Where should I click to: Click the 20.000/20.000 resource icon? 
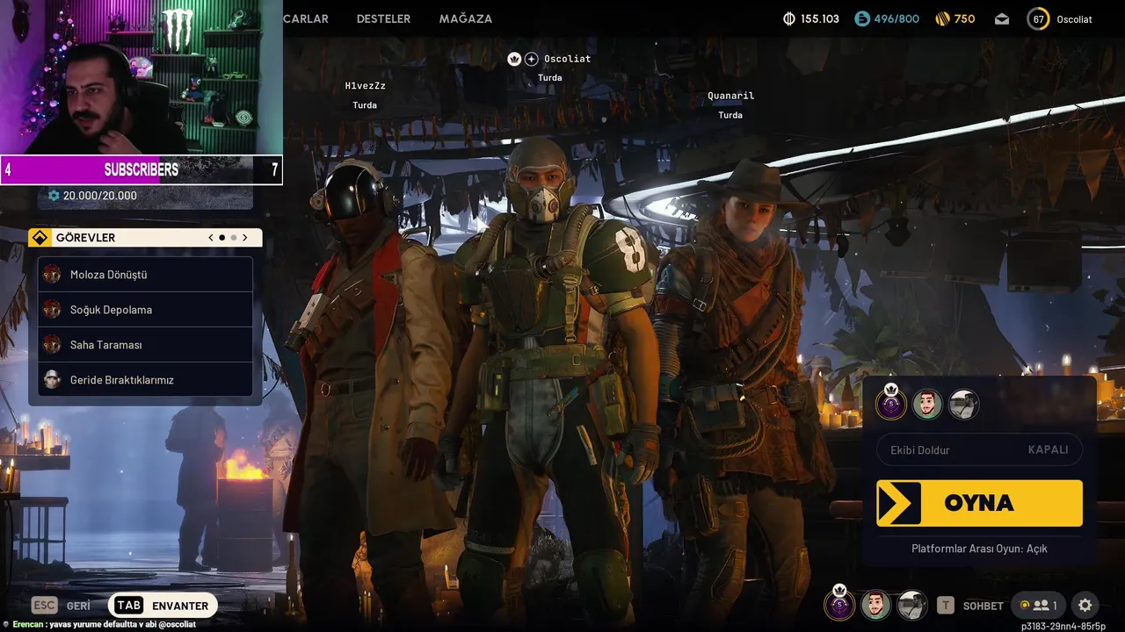(54, 196)
